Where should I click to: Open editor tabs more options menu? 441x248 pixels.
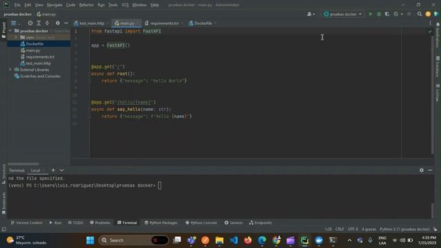430,23
